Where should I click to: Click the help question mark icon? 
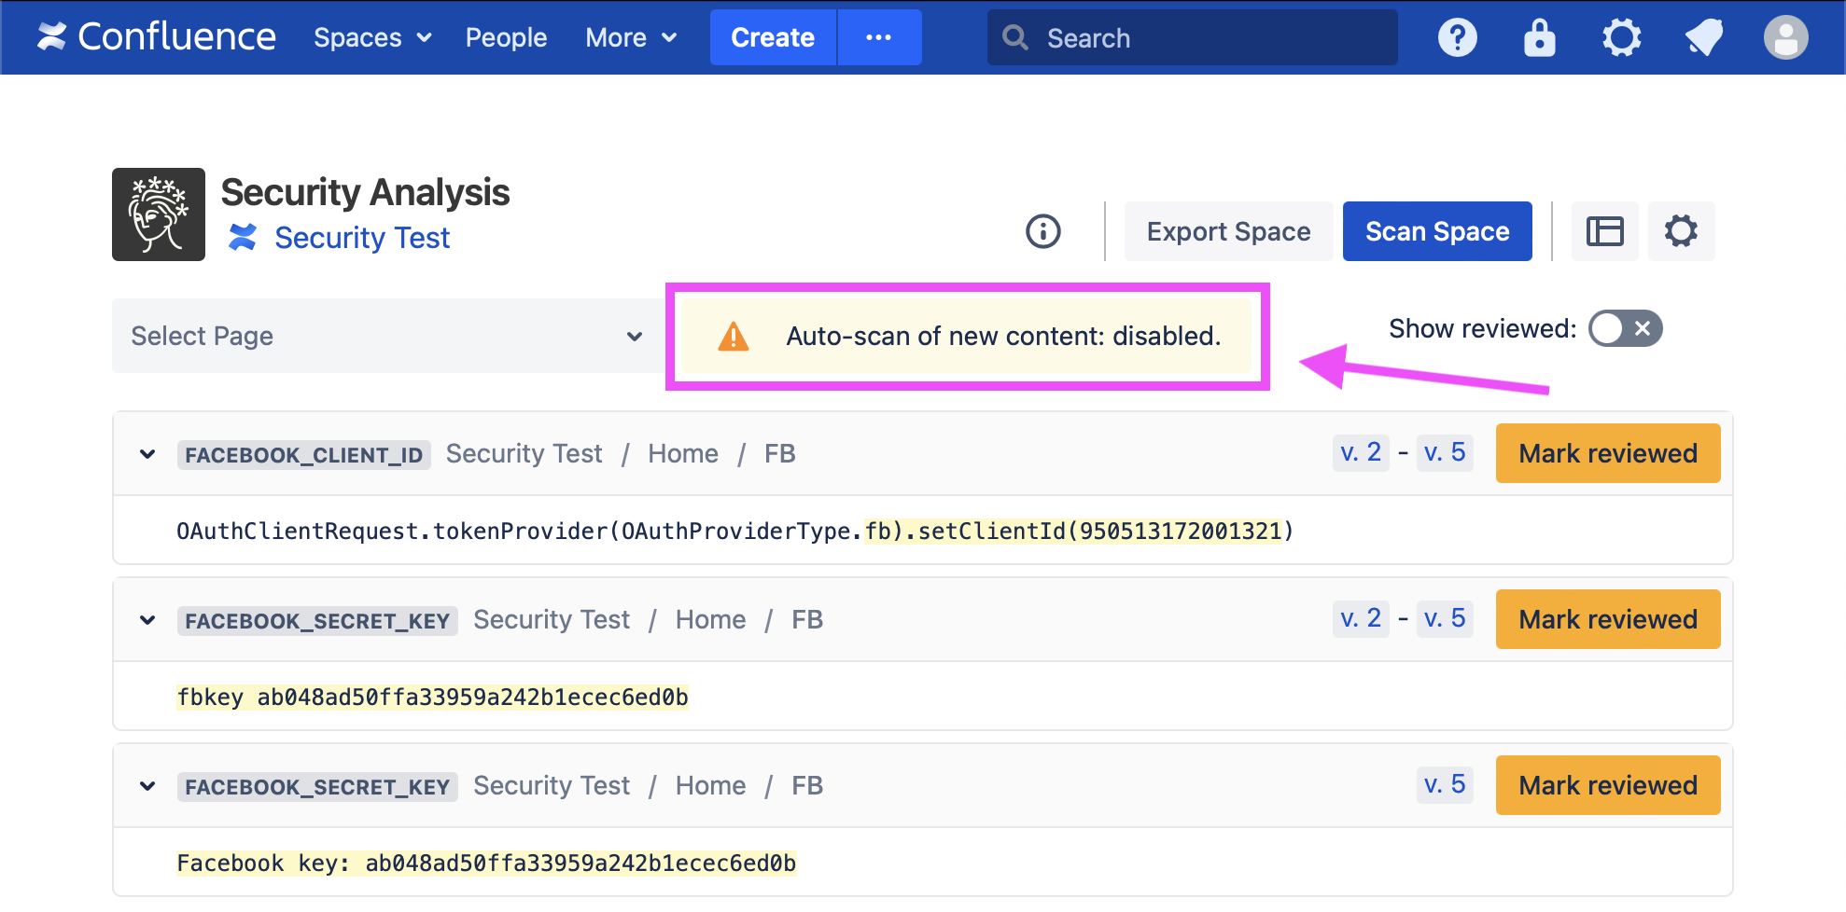pyautogui.click(x=1457, y=38)
